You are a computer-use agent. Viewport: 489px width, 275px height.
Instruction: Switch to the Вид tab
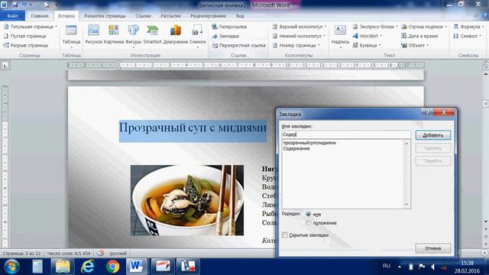click(x=240, y=15)
